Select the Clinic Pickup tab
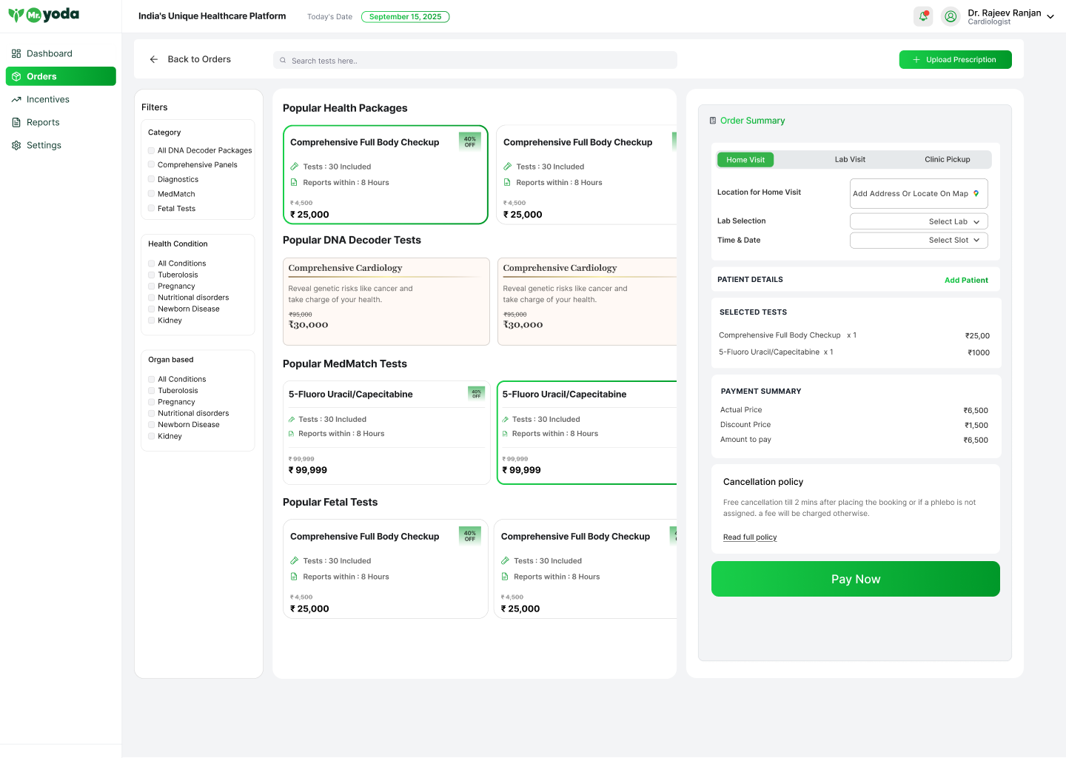 947,159
